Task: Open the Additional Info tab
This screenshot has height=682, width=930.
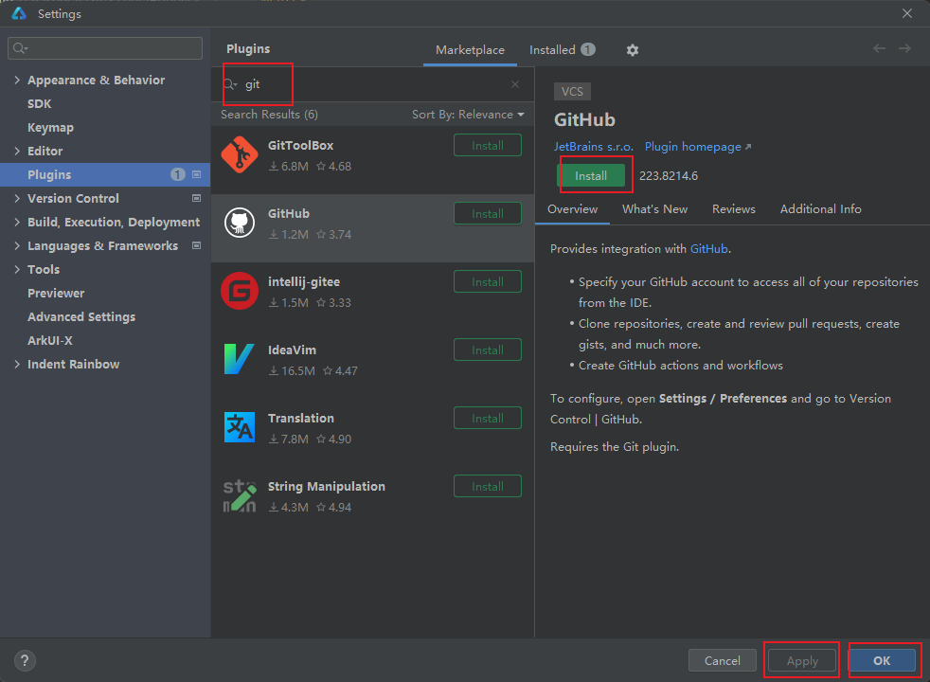Action: click(x=820, y=209)
